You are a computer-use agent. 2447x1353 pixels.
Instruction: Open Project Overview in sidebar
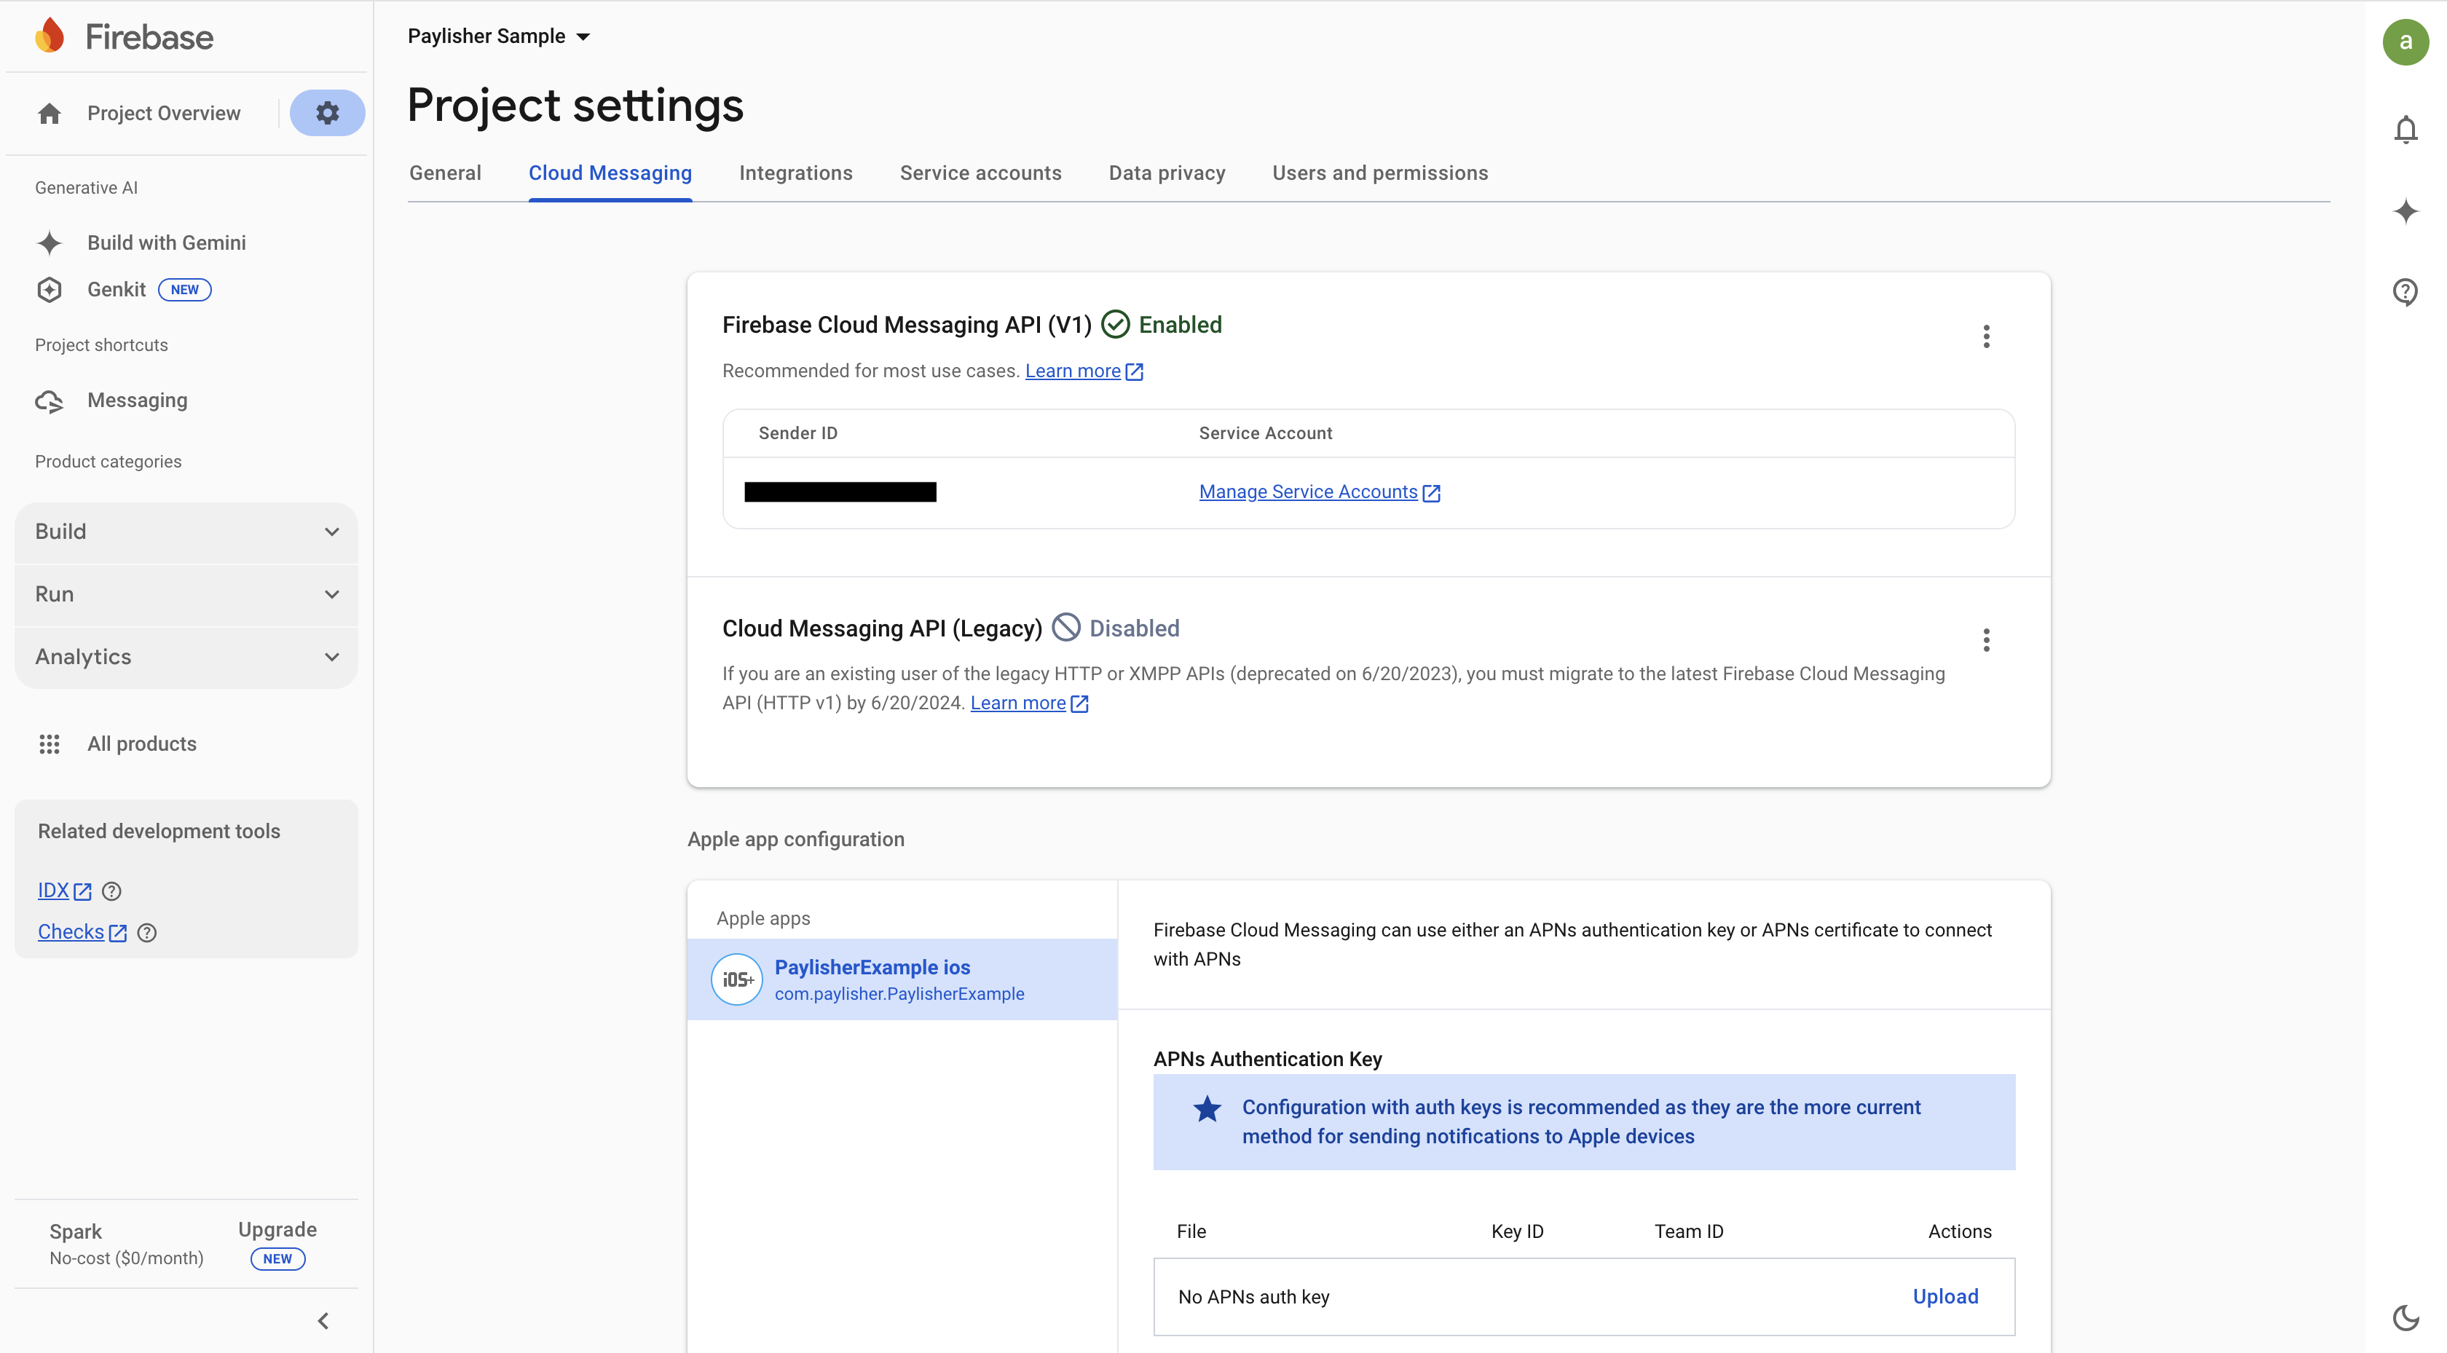point(163,114)
